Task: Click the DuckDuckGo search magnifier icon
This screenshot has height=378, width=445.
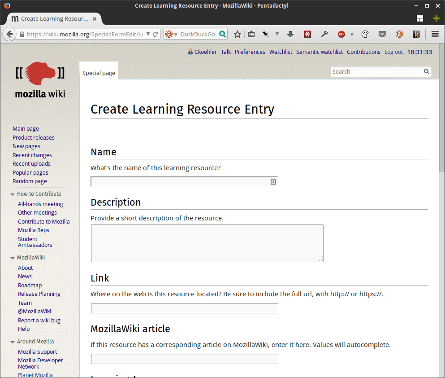Action: pyautogui.click(x=223, y=34)
